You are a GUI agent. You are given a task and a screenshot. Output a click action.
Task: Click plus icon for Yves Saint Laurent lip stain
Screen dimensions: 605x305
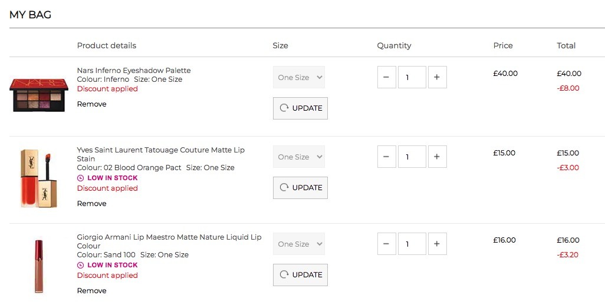[437, 157]
